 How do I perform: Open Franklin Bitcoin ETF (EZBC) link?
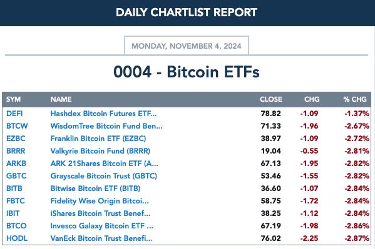coord(98,139)
